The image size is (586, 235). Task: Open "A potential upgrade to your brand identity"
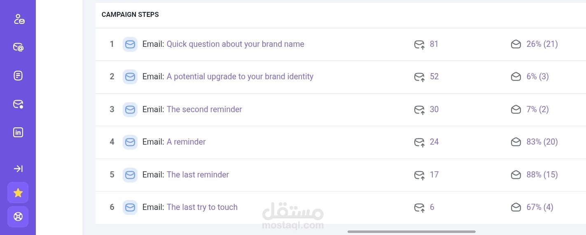(x=240, y=76)
